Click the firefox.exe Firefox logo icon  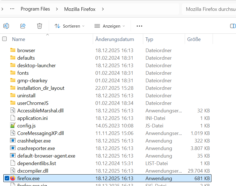(x=13, y=178)
